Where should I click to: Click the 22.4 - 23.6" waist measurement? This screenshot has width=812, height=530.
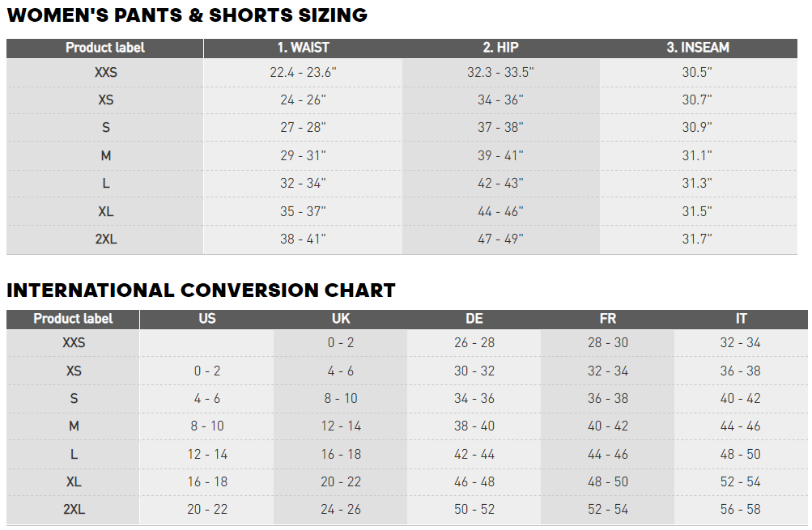click(303, 73)
